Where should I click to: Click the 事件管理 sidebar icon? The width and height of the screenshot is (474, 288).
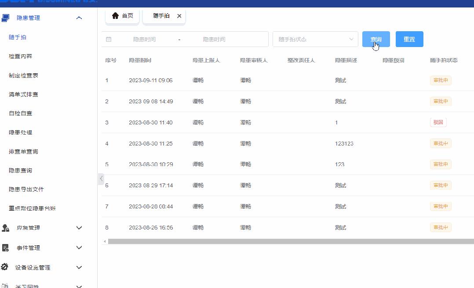pyautogui.click(x=6, y=248)
